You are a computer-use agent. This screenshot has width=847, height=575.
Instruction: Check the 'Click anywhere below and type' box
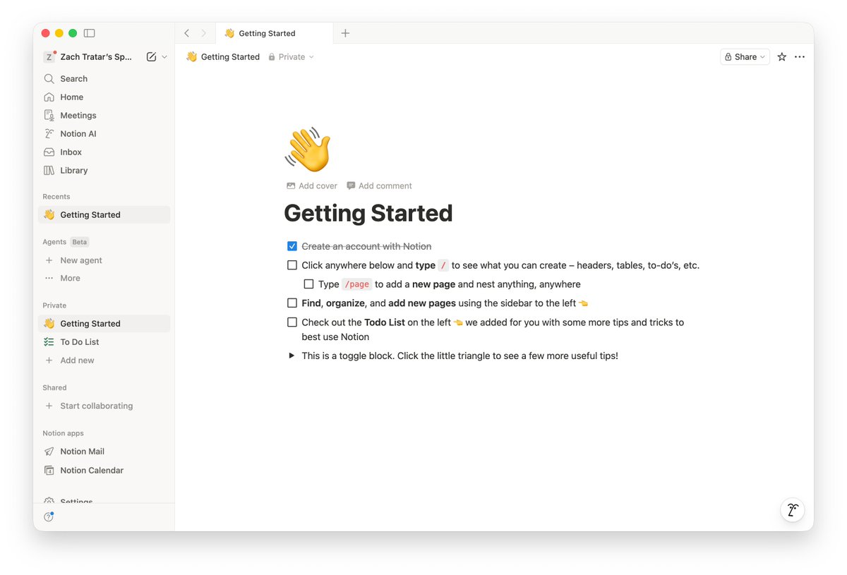292,265
